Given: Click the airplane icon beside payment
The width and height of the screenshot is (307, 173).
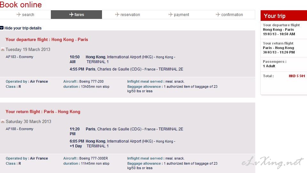Looking at the screenshot, I should click(171, 14).
